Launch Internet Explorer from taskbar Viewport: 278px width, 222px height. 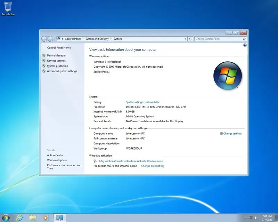click(x=19, y=217)
